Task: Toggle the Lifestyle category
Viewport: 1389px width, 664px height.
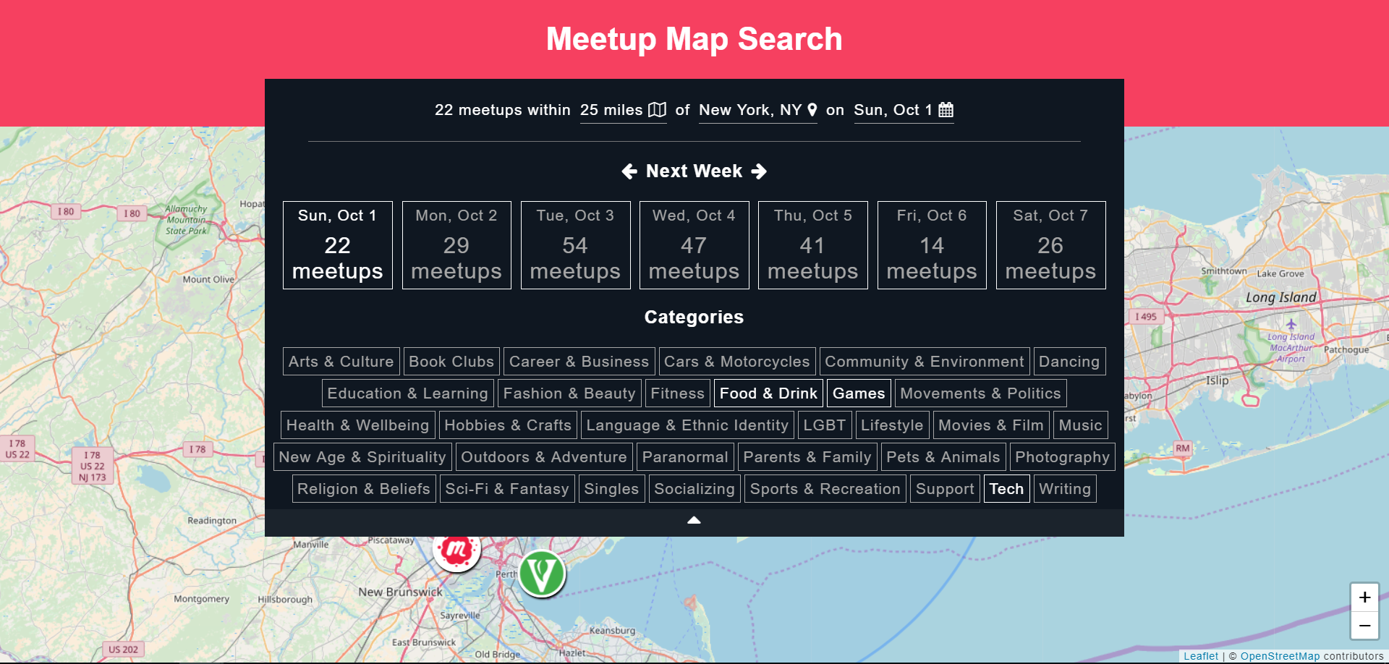Action: 892,425
